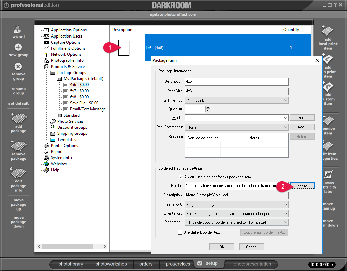347x271 pixels.
Task: Select the 6x8 - $0.00 package
Action: (79, 97)
